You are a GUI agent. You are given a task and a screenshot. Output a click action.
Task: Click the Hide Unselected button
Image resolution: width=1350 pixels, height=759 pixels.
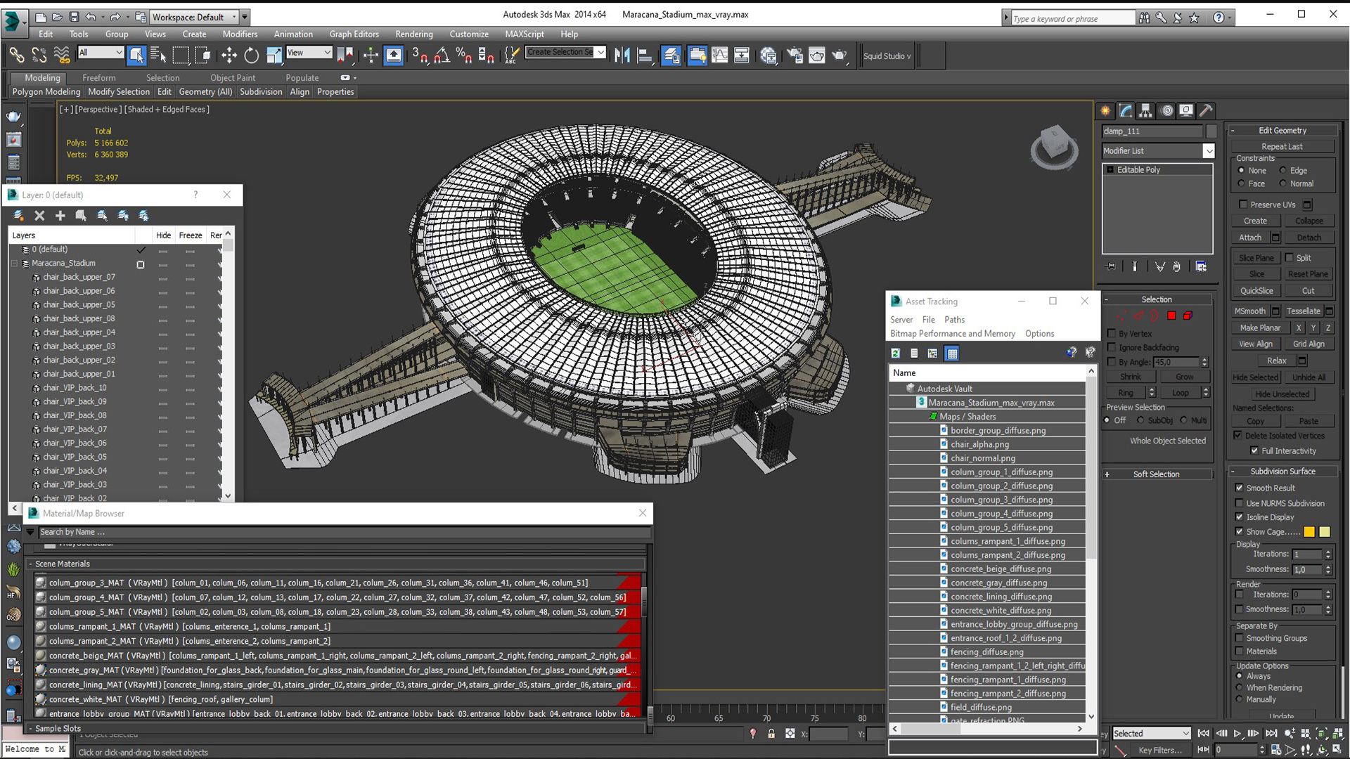pos(1282,394)
